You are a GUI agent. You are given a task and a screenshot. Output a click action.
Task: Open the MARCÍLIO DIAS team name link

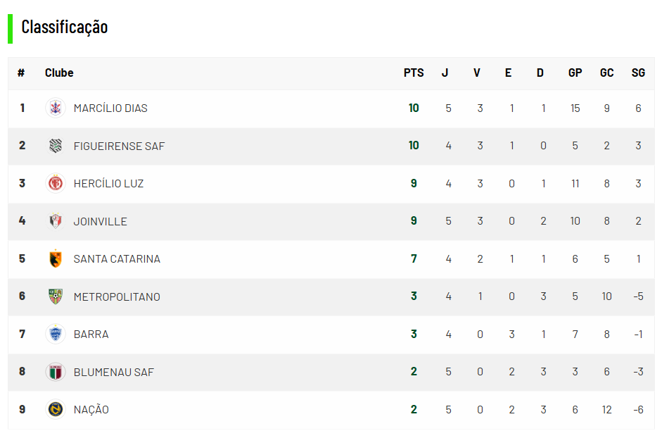(x=110, y=108)
